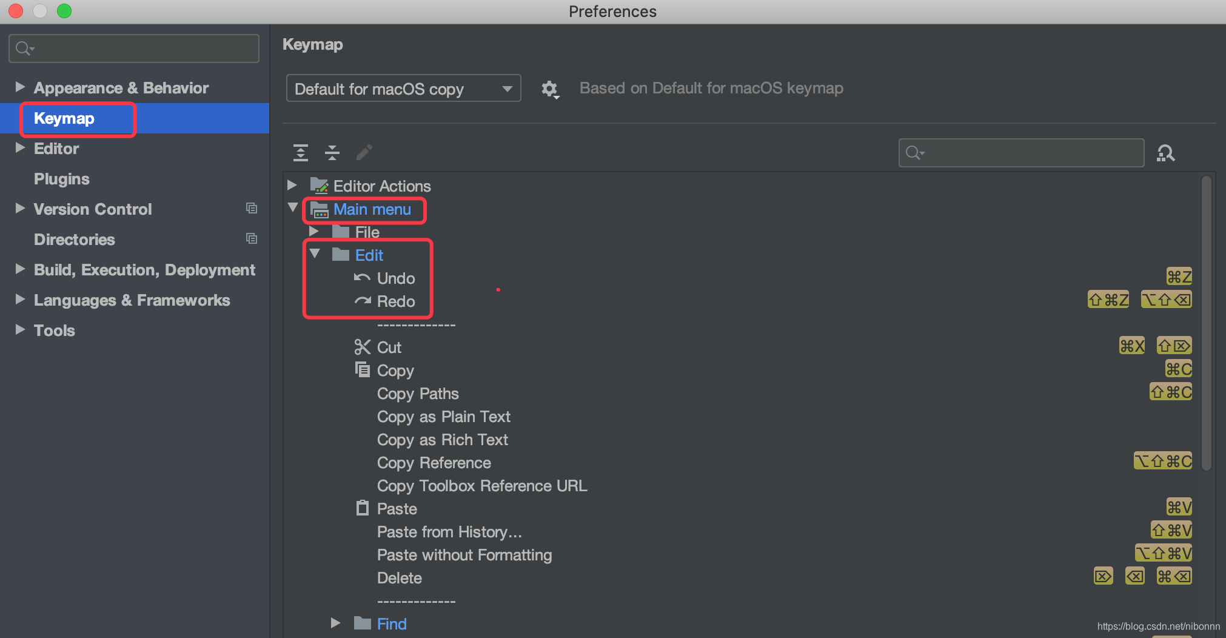Click the Collapse All toolbar icon
The width and height of the screenshot is (1226, 638).
click(332, 152)
